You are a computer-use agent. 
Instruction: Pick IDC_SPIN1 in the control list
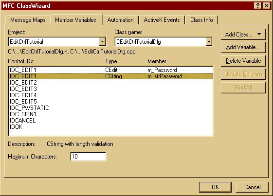110,114
